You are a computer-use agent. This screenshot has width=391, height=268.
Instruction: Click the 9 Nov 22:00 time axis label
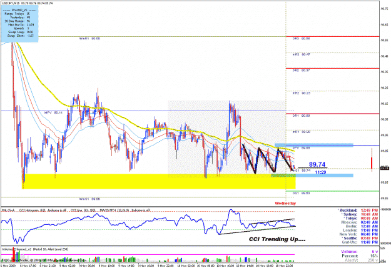[166, 266]
